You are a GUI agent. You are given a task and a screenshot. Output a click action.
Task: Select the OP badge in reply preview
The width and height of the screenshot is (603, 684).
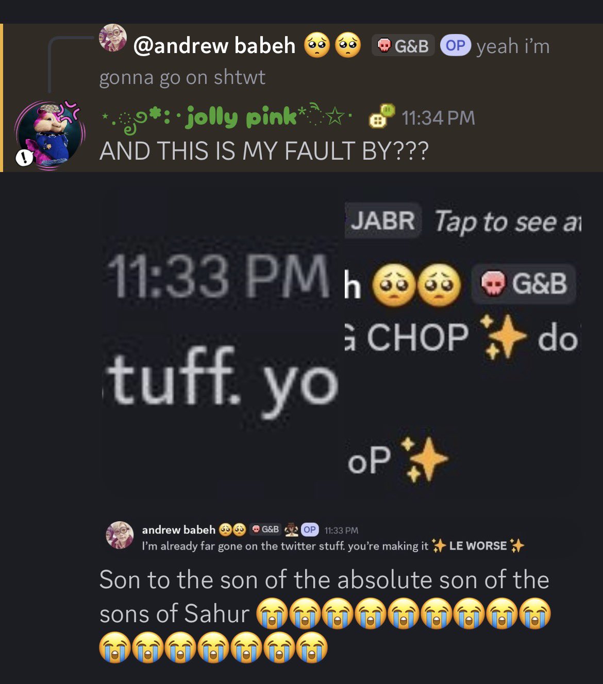tap(455, 46)
